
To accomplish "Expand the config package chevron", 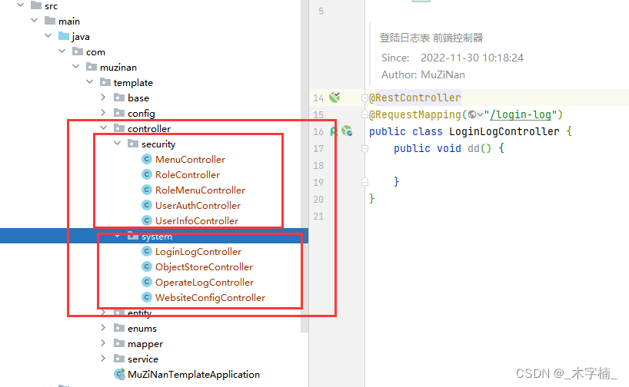I will click(103, 113).
